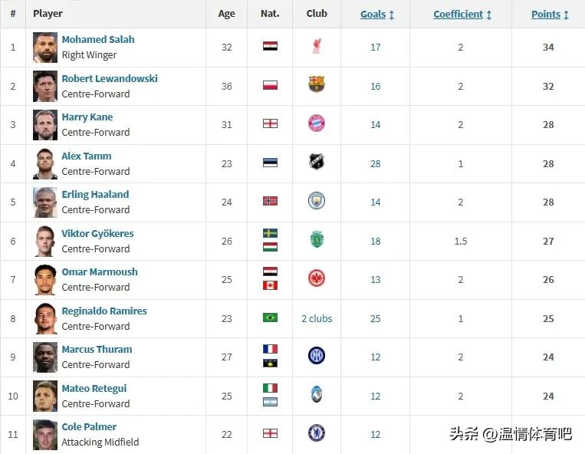Click the Bayern Munich crest icon
This screenshot has width=585, height=454.
click(317, 123)
